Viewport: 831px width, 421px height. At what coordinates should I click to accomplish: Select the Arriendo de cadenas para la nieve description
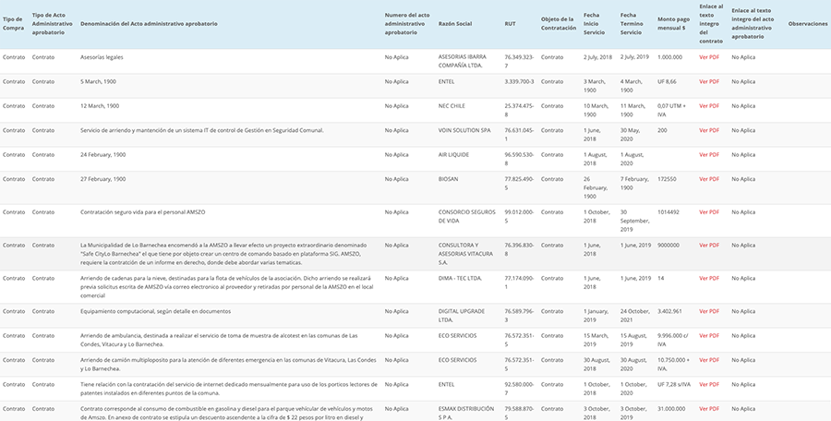226,287
